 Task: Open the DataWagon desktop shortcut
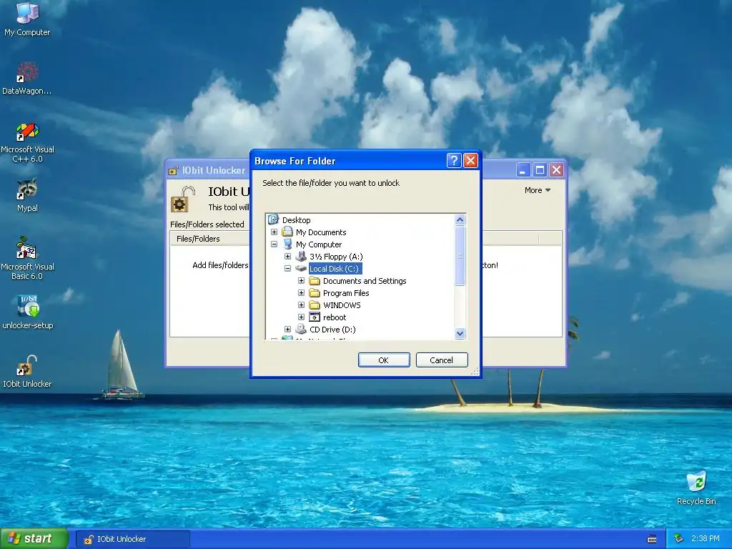(x=27, y=78)
